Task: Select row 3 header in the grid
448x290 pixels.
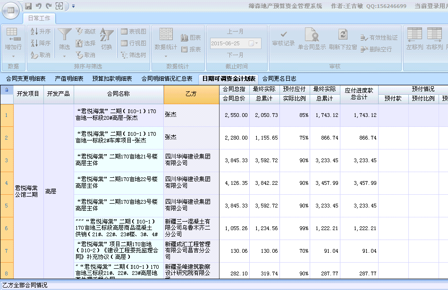Action: tap(7, 160)
